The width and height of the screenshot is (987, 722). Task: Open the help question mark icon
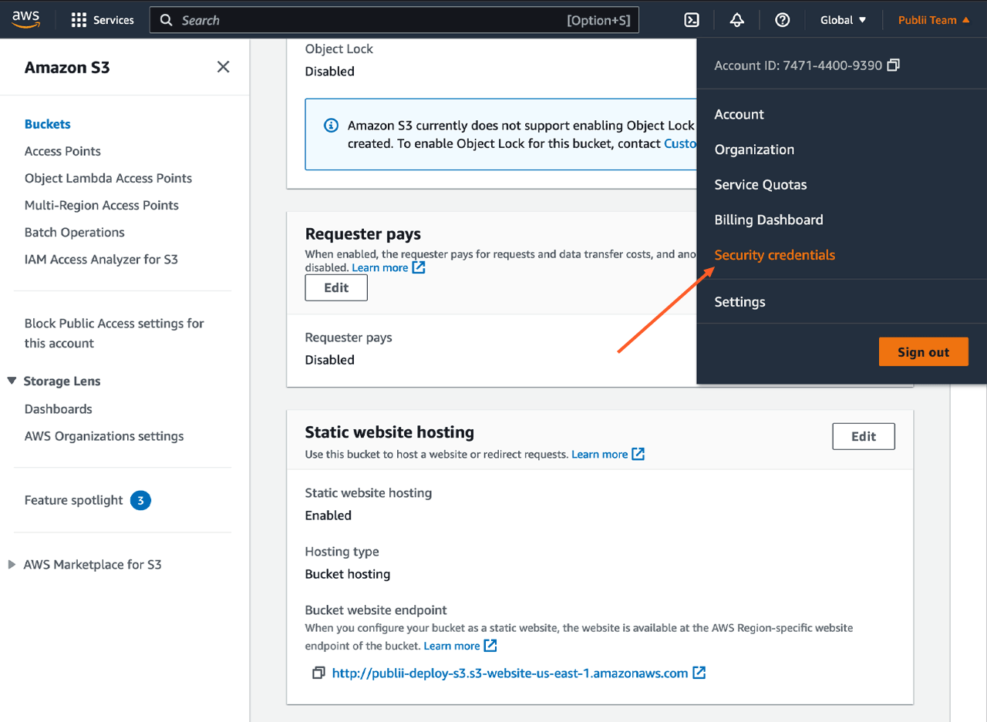783,20
